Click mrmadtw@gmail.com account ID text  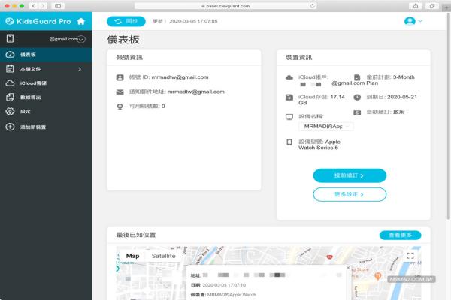180,77
